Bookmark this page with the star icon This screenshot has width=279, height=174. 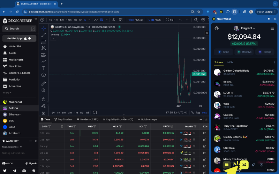199,12
